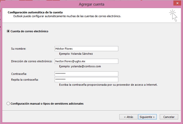Click the 'Su nombre' text field
This screenshot has width=183, height=124.
86,49
